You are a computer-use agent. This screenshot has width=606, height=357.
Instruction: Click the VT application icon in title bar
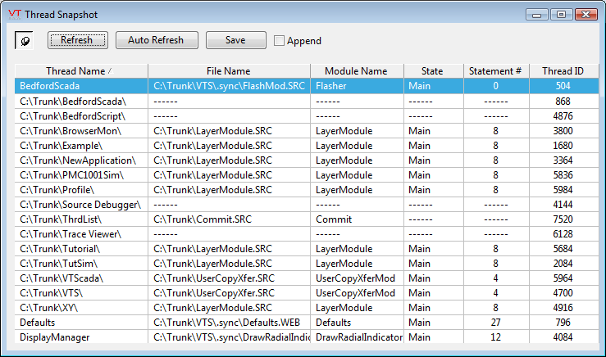(14, 14)
